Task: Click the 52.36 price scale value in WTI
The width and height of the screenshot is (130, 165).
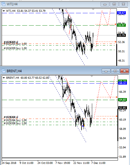Action: tap(121, 42)
